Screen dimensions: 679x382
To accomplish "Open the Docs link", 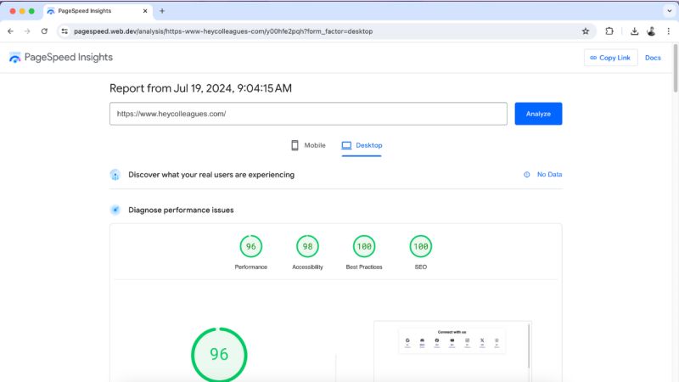I will (653, 58).
